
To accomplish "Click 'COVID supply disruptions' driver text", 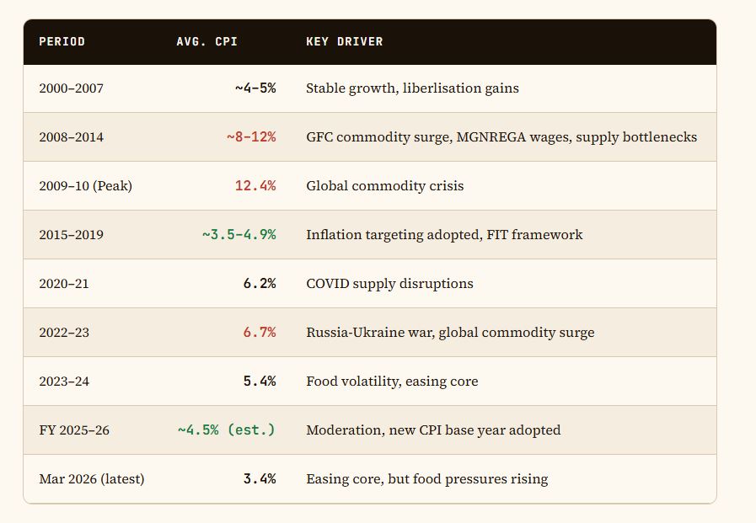I will (389, 284).
